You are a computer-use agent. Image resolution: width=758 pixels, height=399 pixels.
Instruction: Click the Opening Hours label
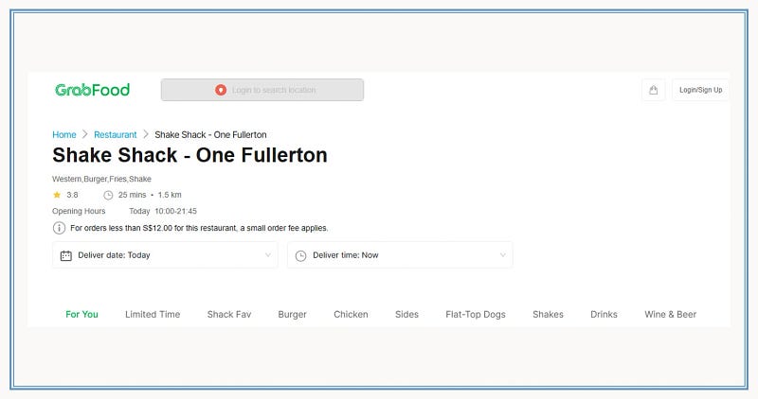tap(79, 212)
